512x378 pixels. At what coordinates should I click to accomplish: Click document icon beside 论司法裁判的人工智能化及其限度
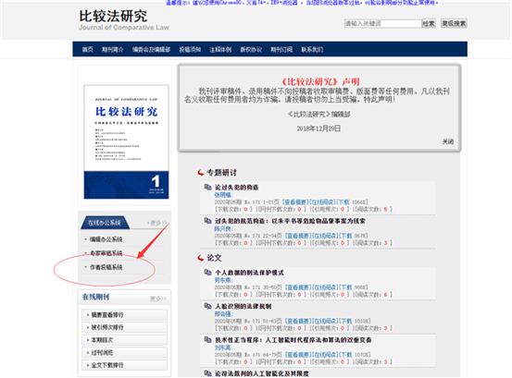207,373
